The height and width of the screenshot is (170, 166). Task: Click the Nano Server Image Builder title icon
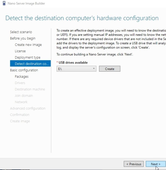click(4, 4)
